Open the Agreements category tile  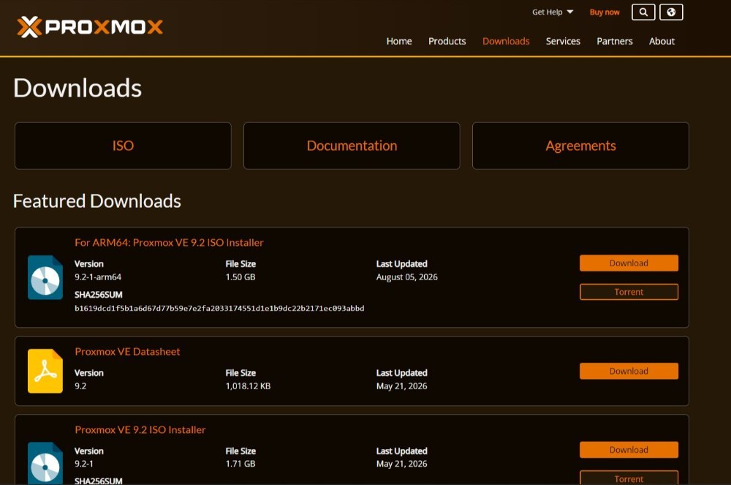[x=580, y=146]
